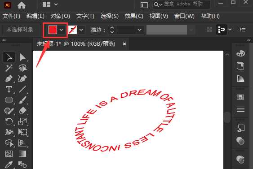Expand the stroke color dropdown arrow
The image size is (253, 169).
[81, 30]
